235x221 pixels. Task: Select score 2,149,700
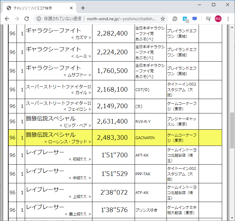(112, 106)
